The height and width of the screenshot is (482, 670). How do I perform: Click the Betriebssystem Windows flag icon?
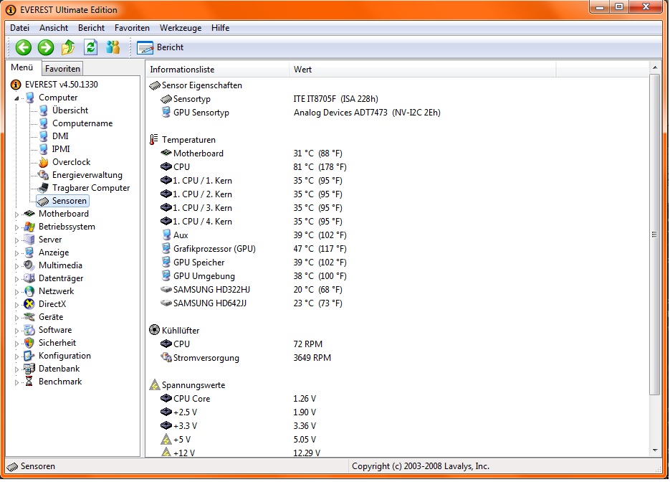(29, 227)
